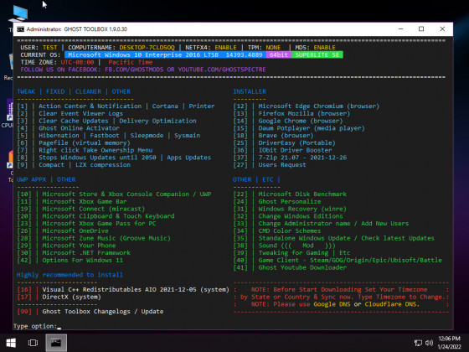This screenshot has height=352, width=469.
Task: Open the Windows Start menu
Action: coord(11,343)
